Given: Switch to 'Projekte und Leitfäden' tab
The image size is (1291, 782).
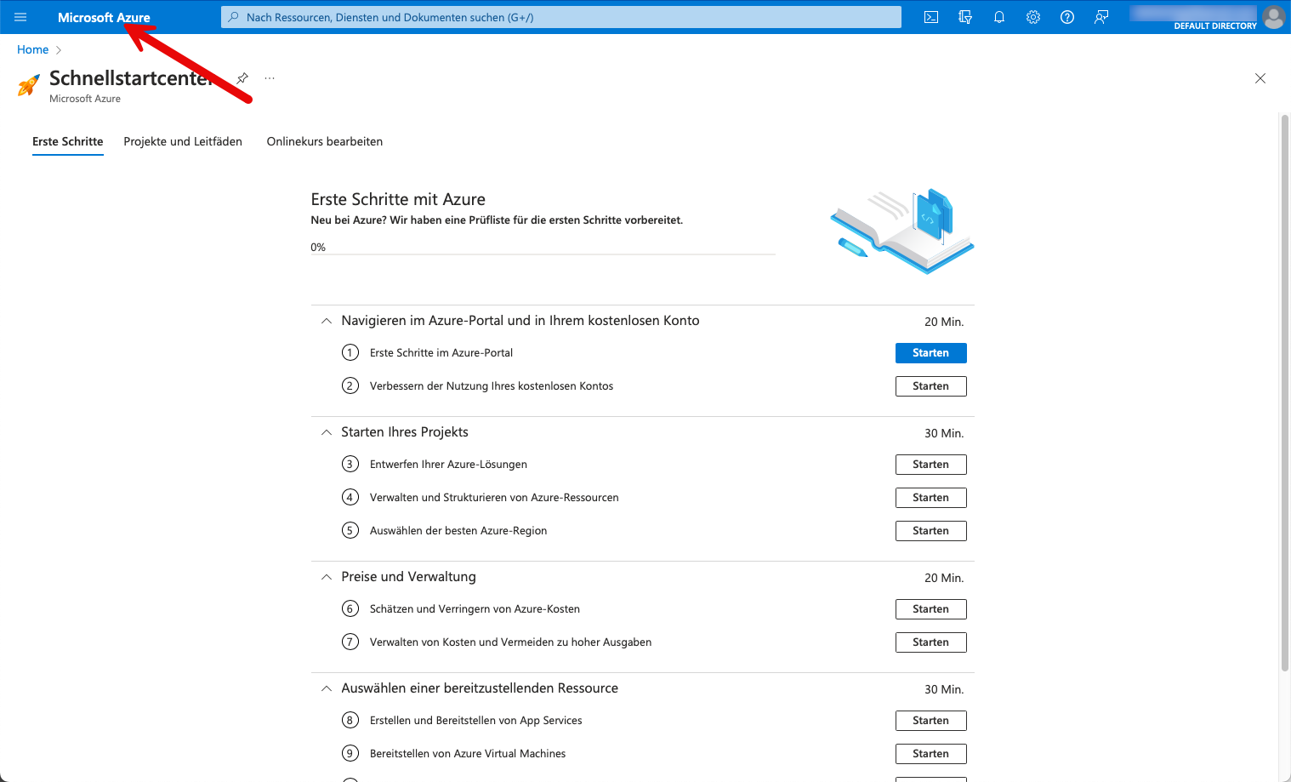Looking at the screenshot, I should pos(183,141).
